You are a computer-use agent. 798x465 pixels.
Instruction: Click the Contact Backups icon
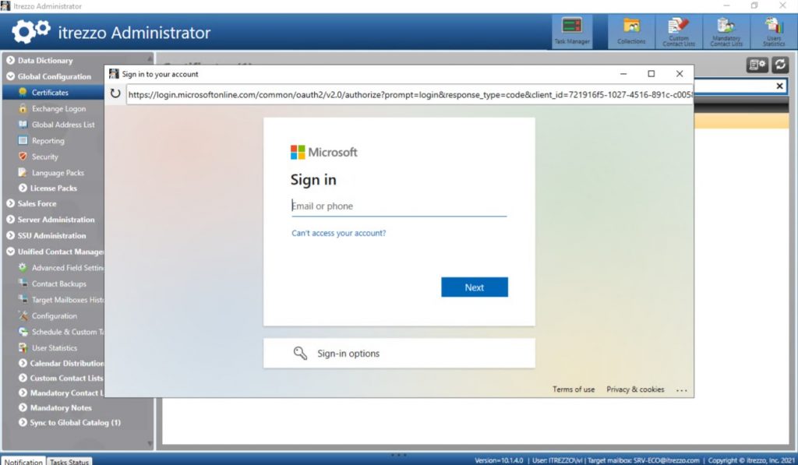23,284
